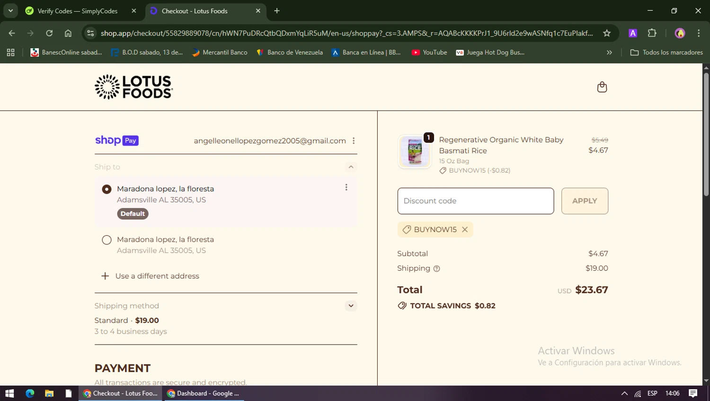Open File Explorer from the taskbar

point(49,393)
